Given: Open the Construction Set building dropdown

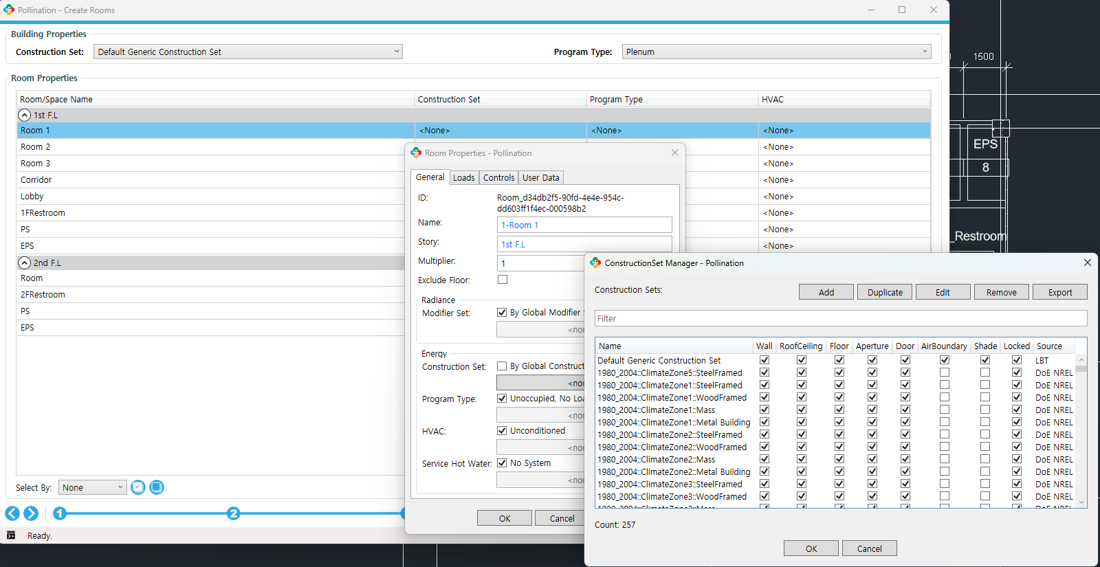Looking at the screenshot, I should pos(248,52).
